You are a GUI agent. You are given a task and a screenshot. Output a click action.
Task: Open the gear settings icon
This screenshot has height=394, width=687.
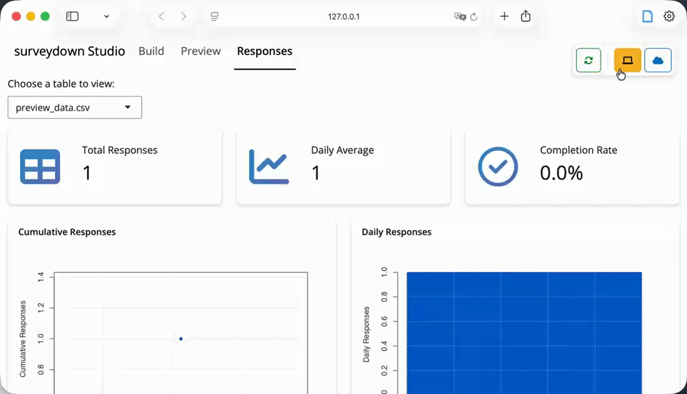pyautogui.click(x=669, y=17)
